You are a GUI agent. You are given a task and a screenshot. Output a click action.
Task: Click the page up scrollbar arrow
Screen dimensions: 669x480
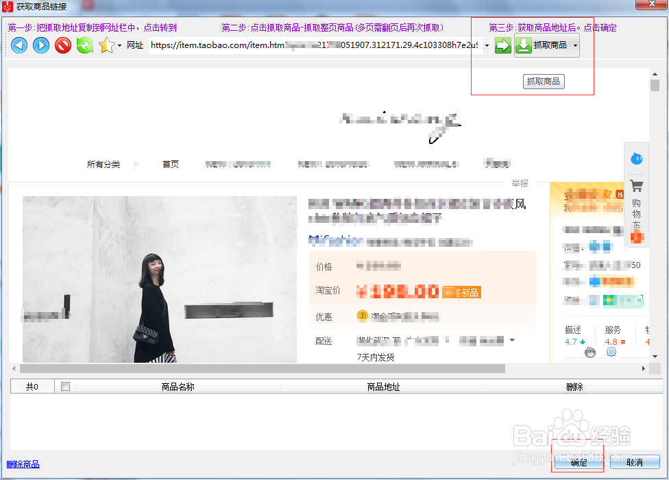point(655,74)
